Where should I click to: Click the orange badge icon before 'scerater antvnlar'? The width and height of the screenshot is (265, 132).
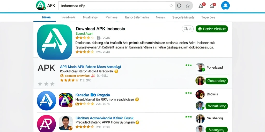pyautogui.click(x=62, y=76)
